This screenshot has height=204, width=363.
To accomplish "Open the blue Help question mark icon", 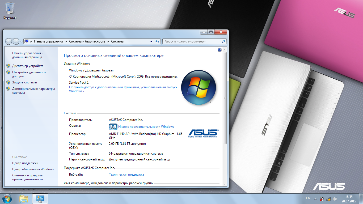I will click(220, 50).
